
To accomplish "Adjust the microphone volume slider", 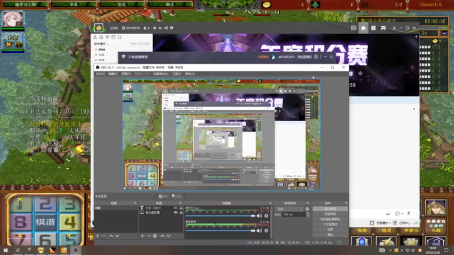I will (220, 216).
